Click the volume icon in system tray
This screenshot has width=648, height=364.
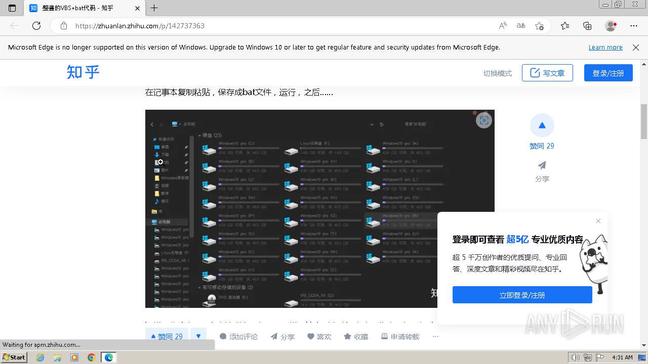tap(576, 357)
